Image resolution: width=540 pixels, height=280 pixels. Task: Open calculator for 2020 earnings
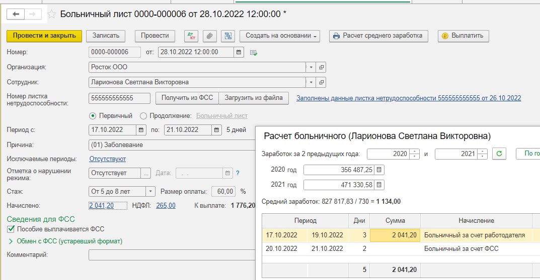click(379, 170)
